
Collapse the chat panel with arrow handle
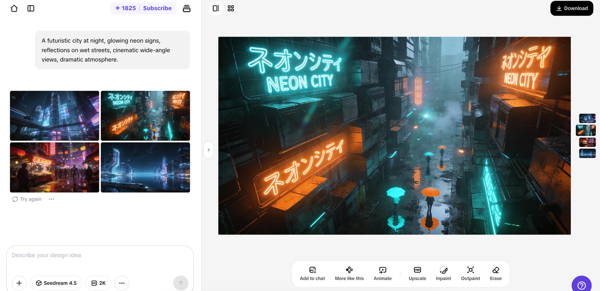tap(209, 150)
